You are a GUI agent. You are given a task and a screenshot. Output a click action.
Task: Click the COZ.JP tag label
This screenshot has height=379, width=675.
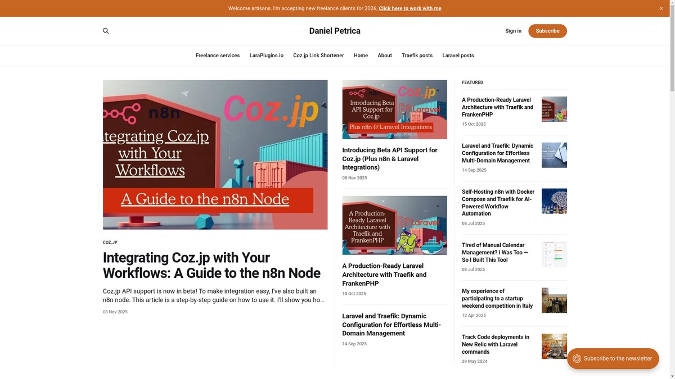click(x=110, y=243)
